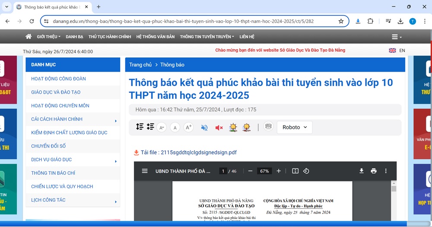Viewport: 432px width, 227px height.
Task: Click the red-based brightness lamp icon
Action: pyautogui.click(x=246, y=127)
